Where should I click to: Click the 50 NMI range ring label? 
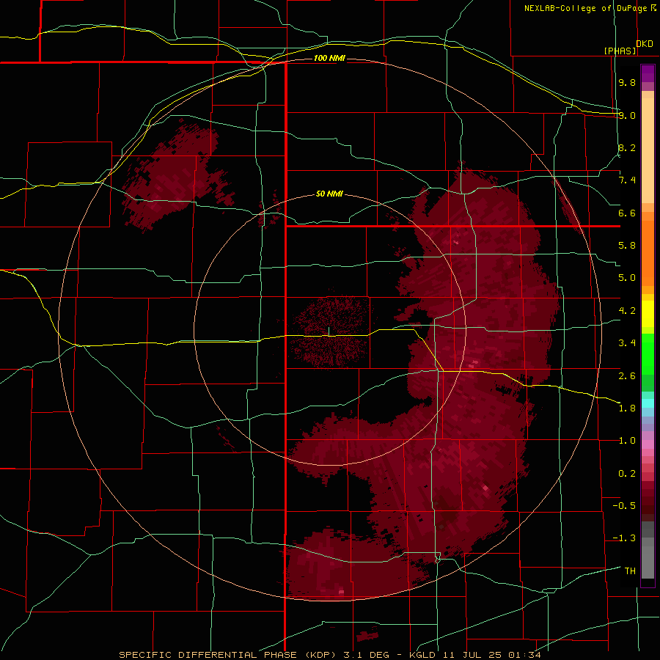329,194
